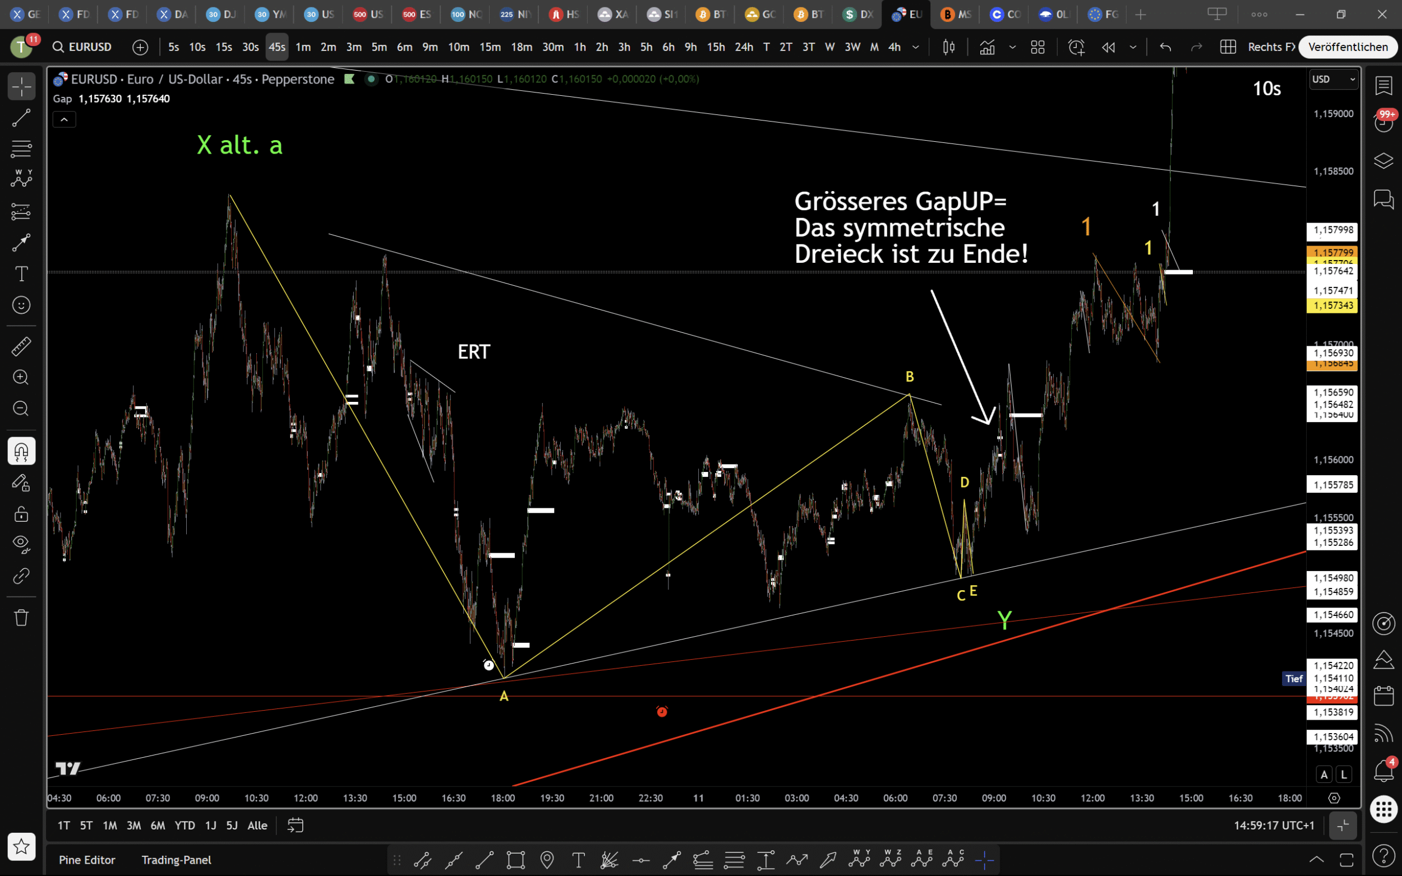Hide all drawings with eye icon

click(21, 544)
